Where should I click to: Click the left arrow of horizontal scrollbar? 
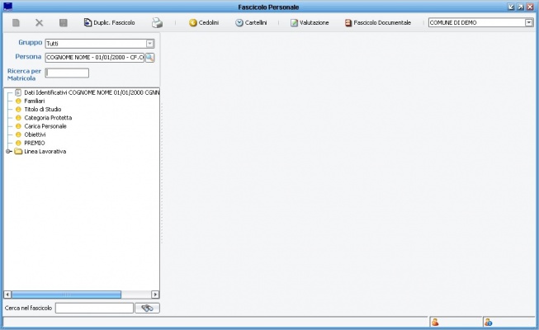pyautogui.click(x=7, y=295)
